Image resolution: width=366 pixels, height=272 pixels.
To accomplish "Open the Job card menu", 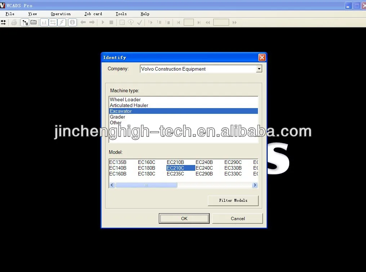I will [93, 14].
